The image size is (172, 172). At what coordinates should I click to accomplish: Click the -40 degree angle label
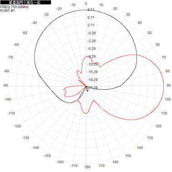click(35, 23)
